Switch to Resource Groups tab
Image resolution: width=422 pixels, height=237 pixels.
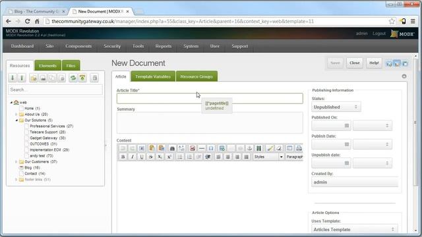click(196, 76)
